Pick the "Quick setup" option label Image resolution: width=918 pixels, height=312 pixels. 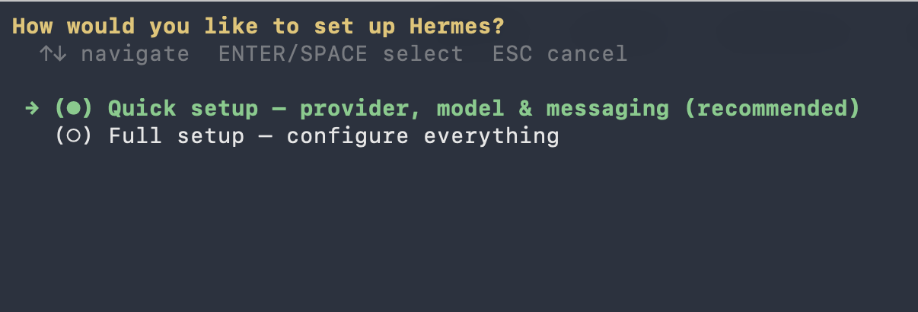pyautogui.click(x=183, y=109)
